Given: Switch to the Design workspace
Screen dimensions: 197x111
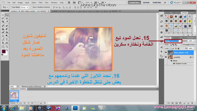Looking at the screenshot, I should tap(146, 2).
